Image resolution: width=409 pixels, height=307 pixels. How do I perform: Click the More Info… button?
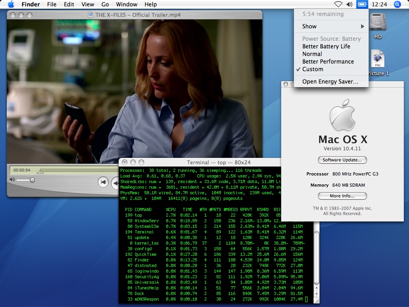coord(342,196)
